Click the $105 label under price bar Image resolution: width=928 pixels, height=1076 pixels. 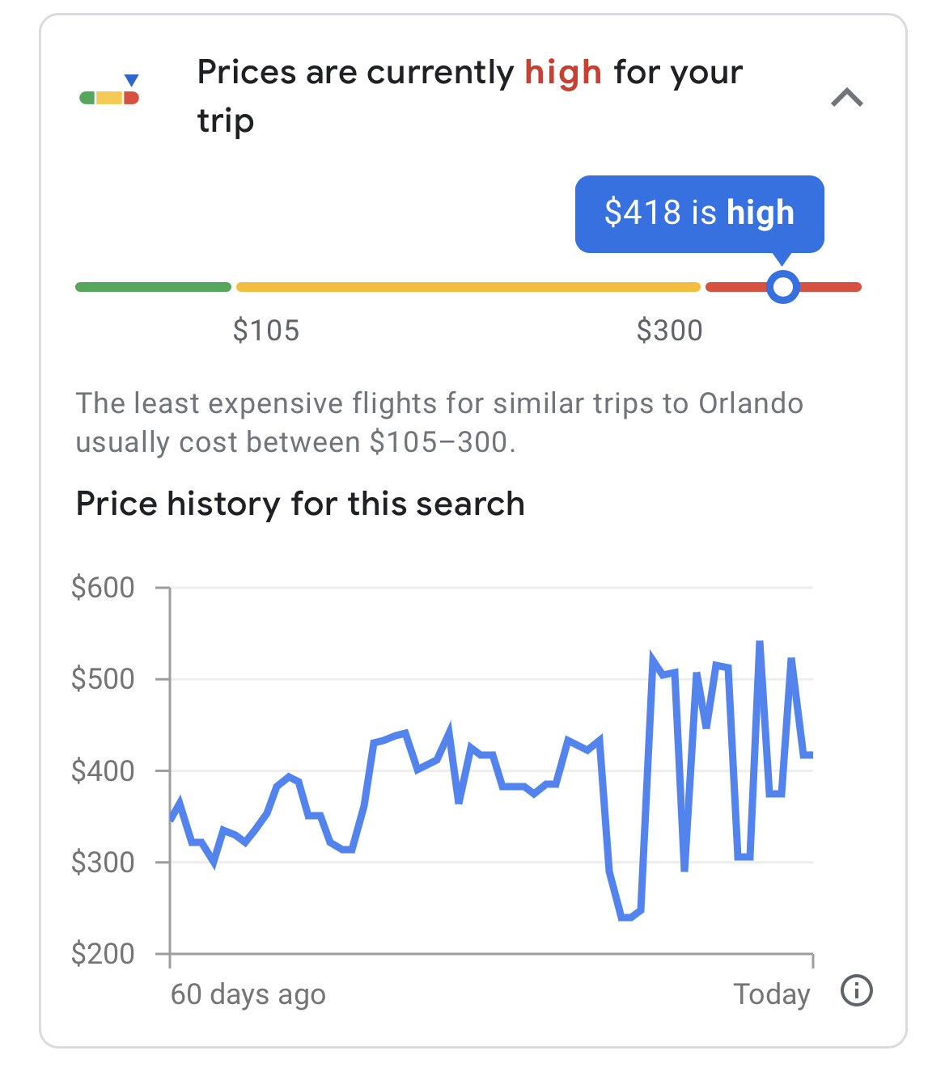(x=265, y=331)
